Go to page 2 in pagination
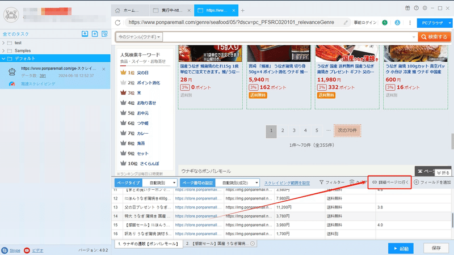 coord(283,130)
